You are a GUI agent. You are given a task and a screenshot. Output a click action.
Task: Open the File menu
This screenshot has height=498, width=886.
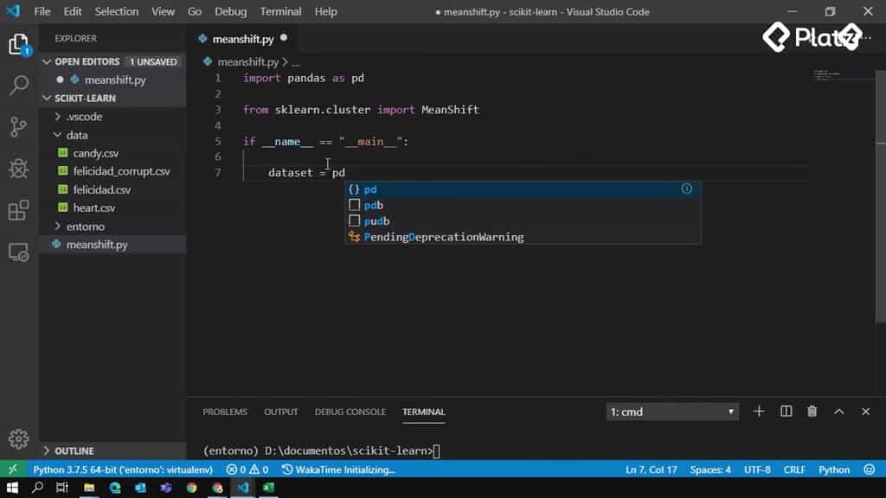[42, 11]
